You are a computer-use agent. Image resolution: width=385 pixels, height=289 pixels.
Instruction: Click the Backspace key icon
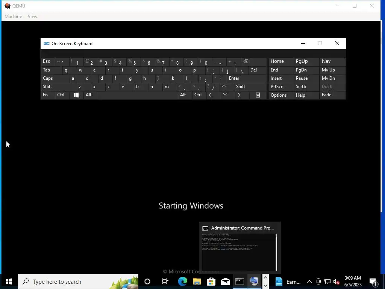(254, 62)
